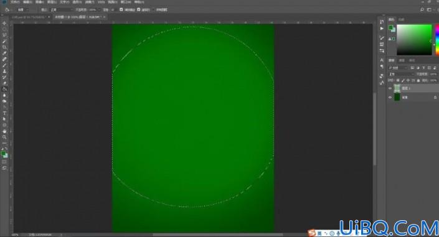Hide the top layer using its eye icon

click(390, 88)
